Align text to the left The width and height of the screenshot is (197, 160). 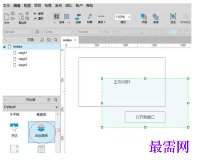click(x=166, y=32)
